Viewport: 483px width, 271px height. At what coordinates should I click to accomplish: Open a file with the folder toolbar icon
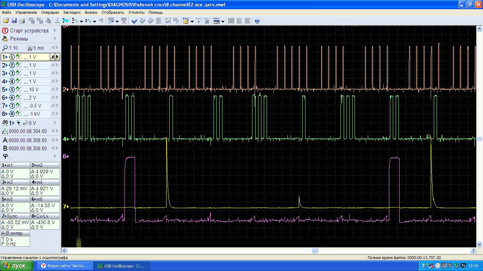point(6,21)
